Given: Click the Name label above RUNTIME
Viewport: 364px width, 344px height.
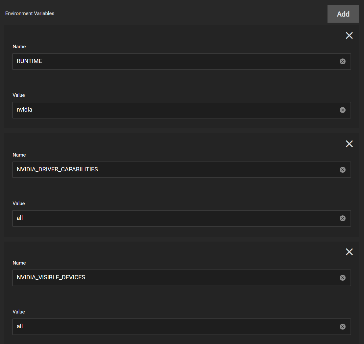Looking at the screenshot, I should (x=19, y=47).
